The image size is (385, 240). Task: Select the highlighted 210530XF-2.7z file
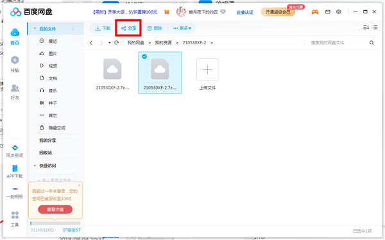(x=160, y=73)
